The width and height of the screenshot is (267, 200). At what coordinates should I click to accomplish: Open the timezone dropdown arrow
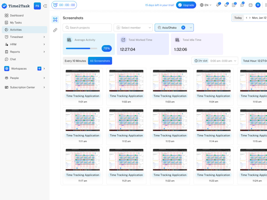pos(191,27)
